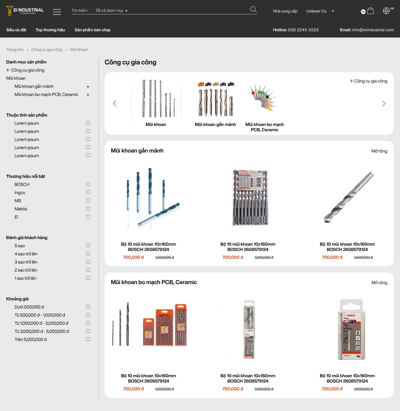The width and height of the screenshot is (400, 411).
Task: Open the hamburger menu icon
Action: point(57,12)
